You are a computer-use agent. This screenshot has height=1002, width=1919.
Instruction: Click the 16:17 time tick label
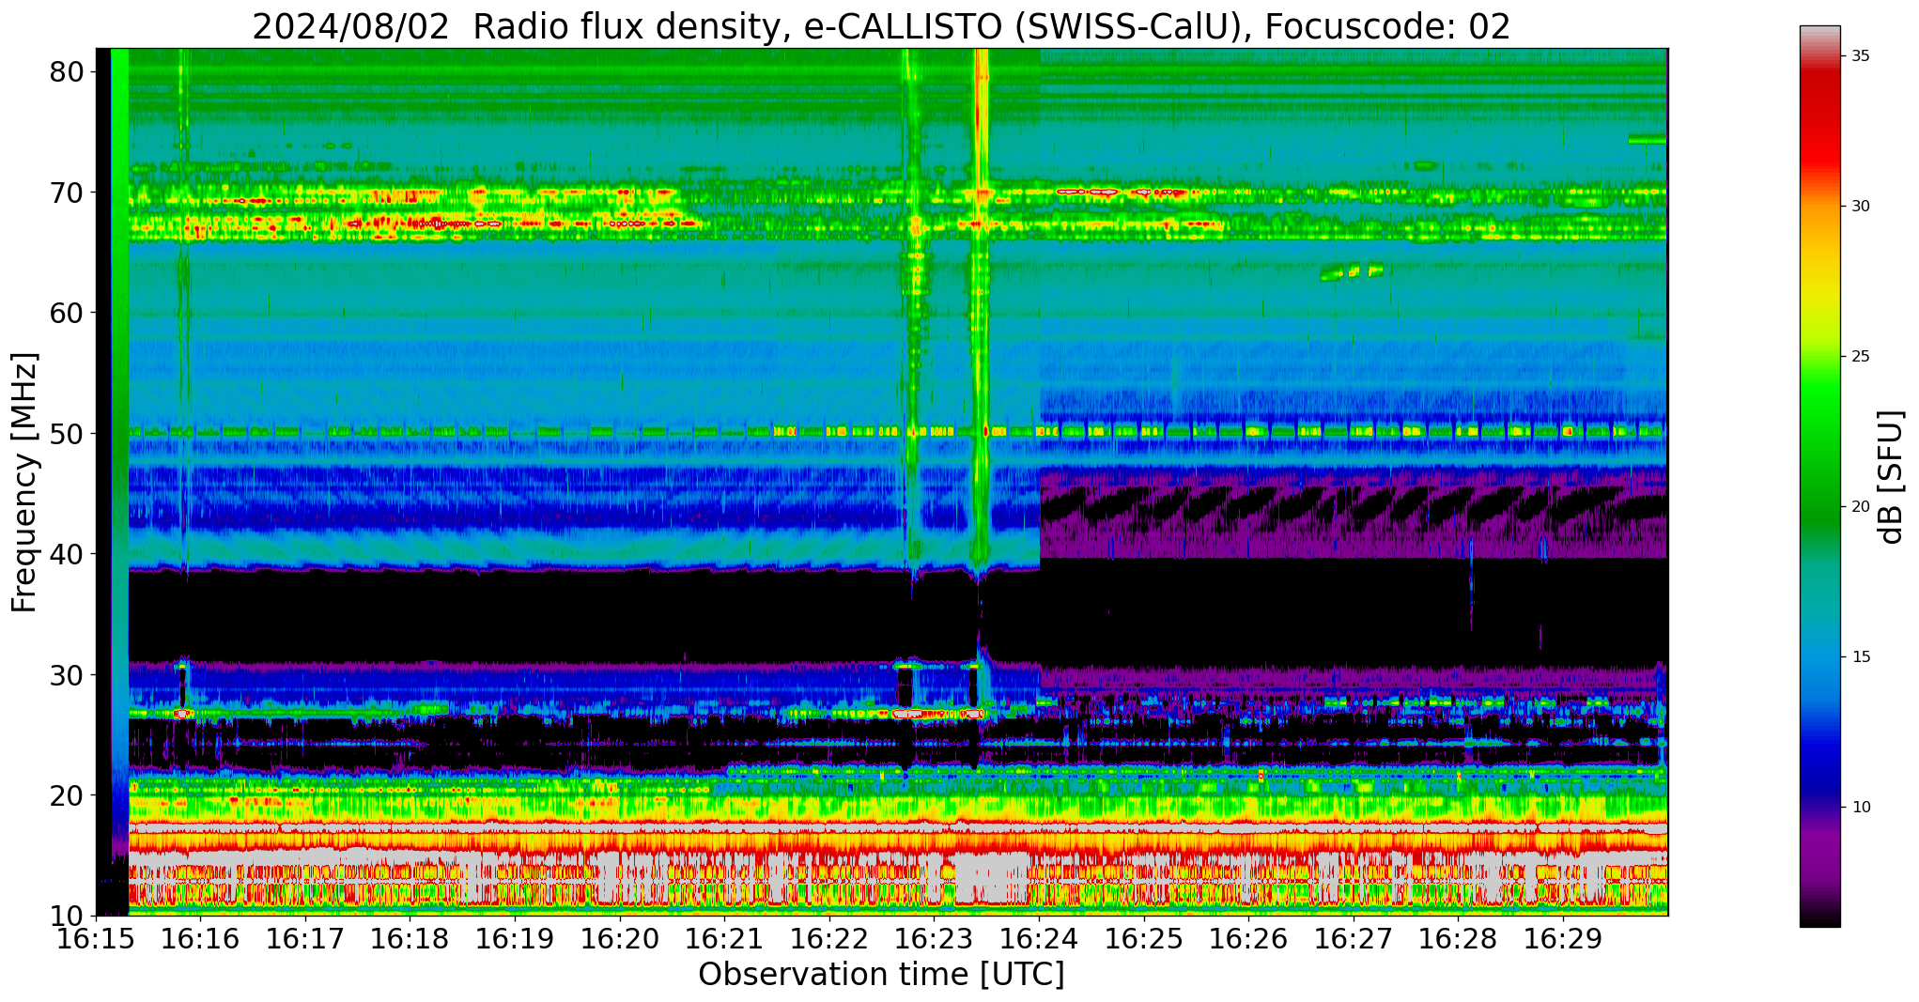click(x=305, y=938)
